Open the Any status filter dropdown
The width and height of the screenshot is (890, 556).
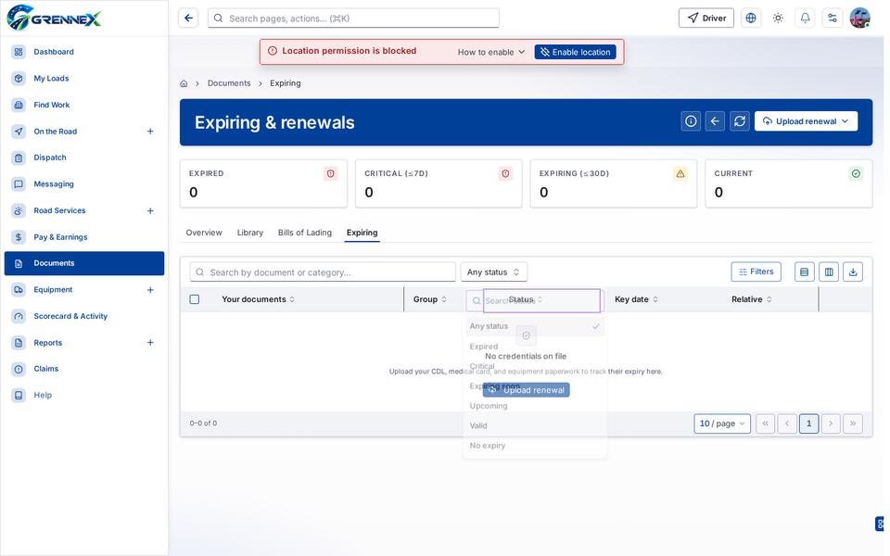pos(493,272)
